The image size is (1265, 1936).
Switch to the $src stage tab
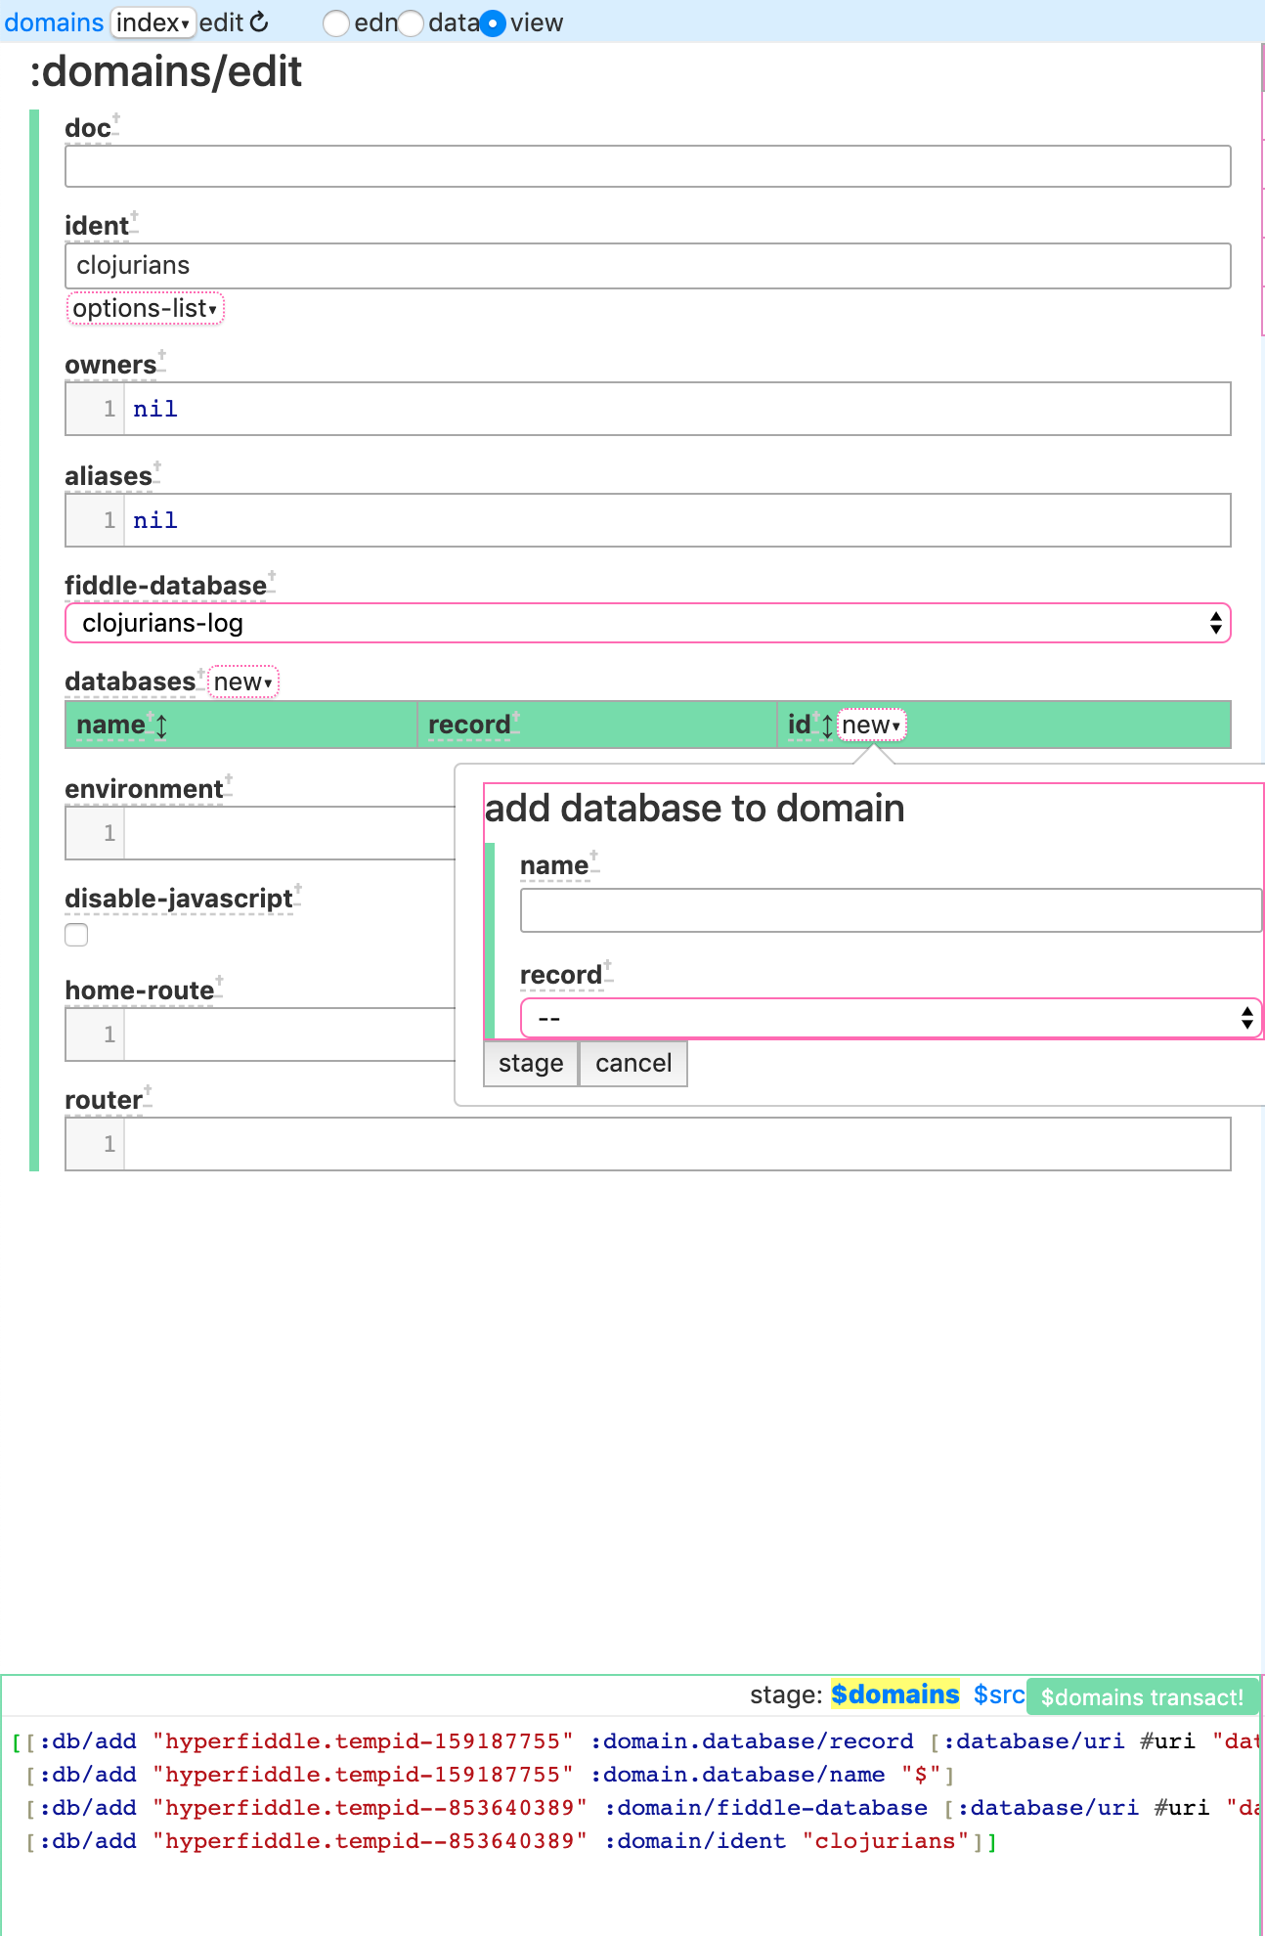pos(999,1694)
